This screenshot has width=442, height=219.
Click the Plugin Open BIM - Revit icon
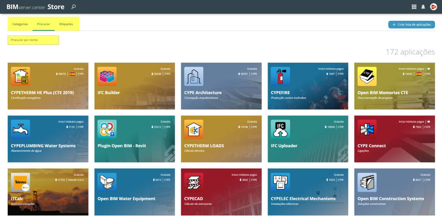[107, 129]
